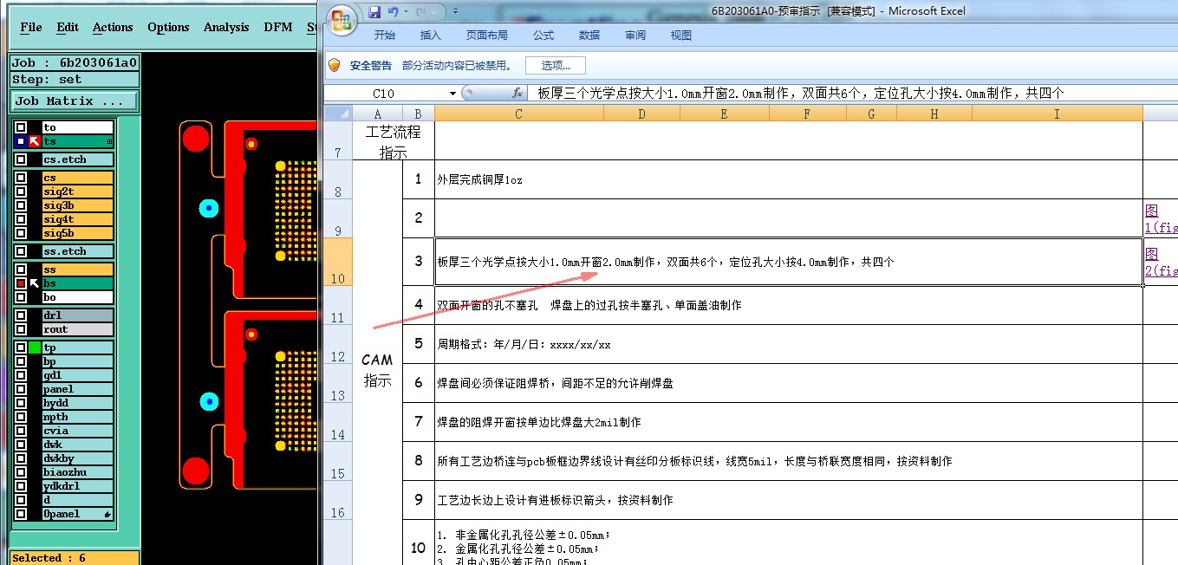Open the Options menu
Image resolution: width=1178 pixels, height=565 pixels.
pyautogui.click(x=168, y=27)
